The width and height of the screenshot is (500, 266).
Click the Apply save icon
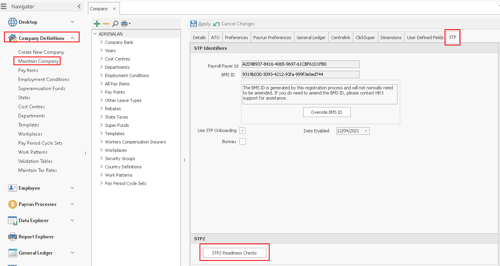click(x=194, y=24)
